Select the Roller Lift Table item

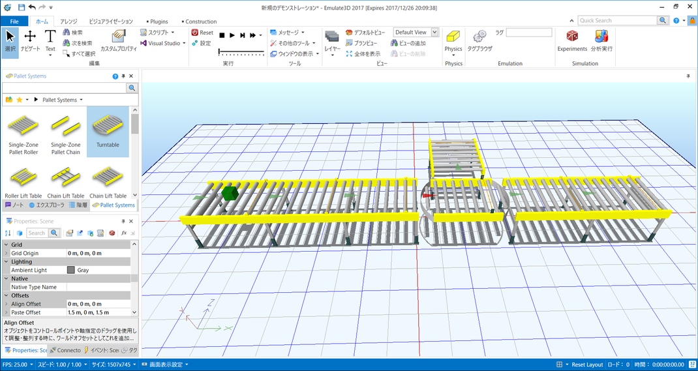[x=23, y=183]
